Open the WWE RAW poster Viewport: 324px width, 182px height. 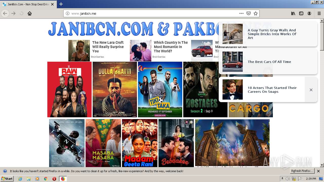pos(69,89)
